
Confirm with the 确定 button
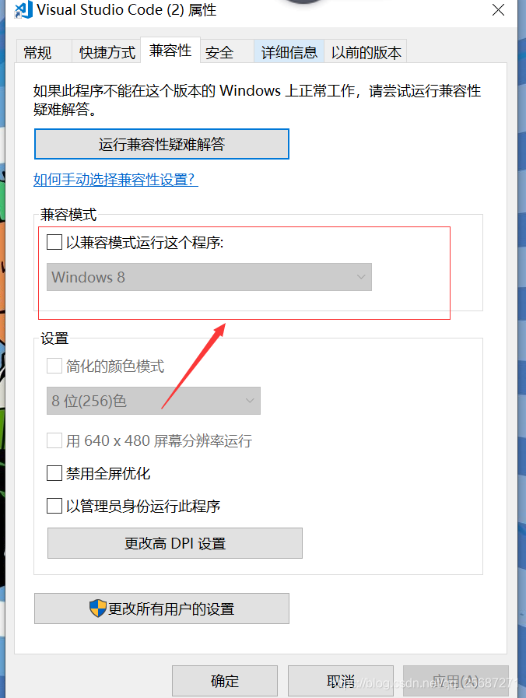click(225, 681)
